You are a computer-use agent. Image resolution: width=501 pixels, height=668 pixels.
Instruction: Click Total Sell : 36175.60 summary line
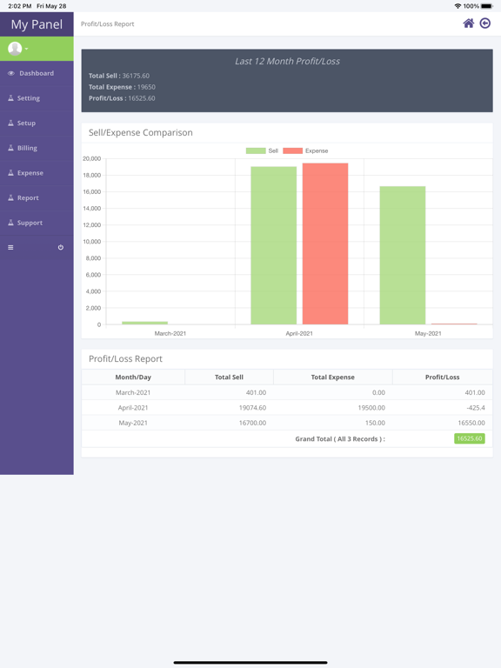(119, 76)
